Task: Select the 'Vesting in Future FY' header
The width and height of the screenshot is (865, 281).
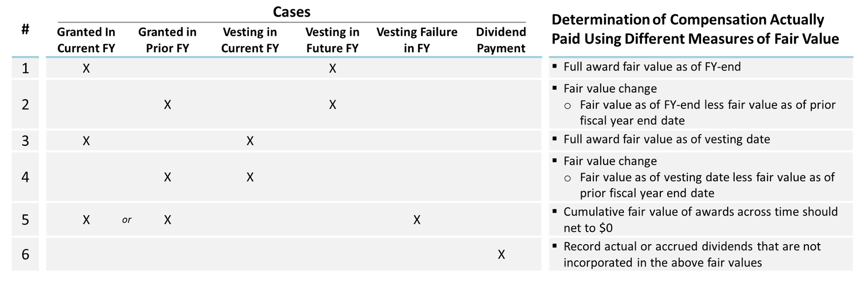Action: pos(333,40)
